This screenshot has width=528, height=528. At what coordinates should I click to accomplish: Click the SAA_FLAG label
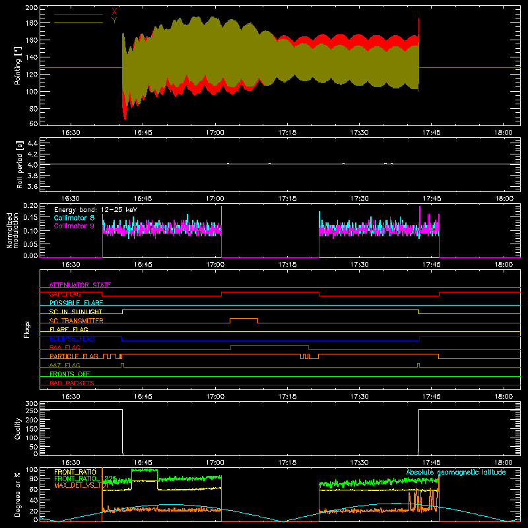point(65,347)
